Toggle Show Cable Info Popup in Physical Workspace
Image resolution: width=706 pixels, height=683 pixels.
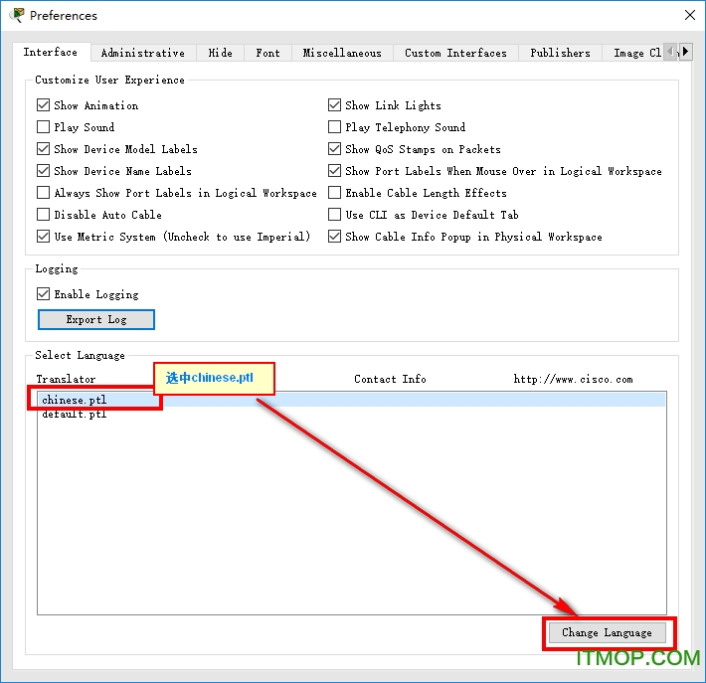click(x=334, y=237)
